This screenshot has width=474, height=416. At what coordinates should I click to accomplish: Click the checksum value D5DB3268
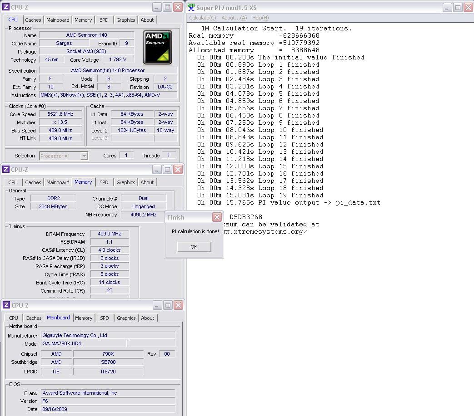pyautogui.click(x=246, y=217)
